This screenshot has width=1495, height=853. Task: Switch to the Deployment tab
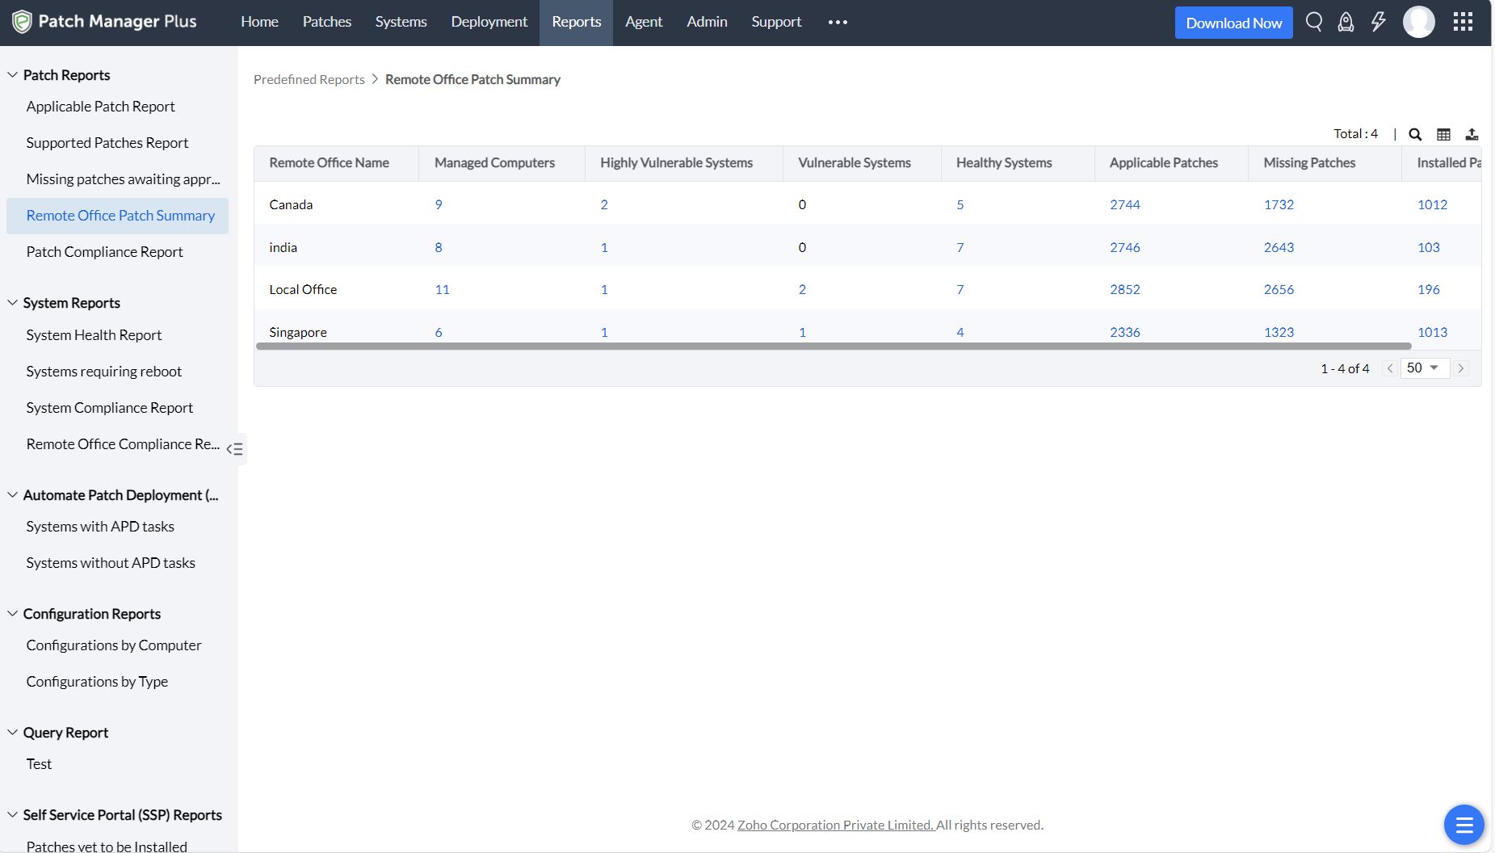[x=489, y=23]
